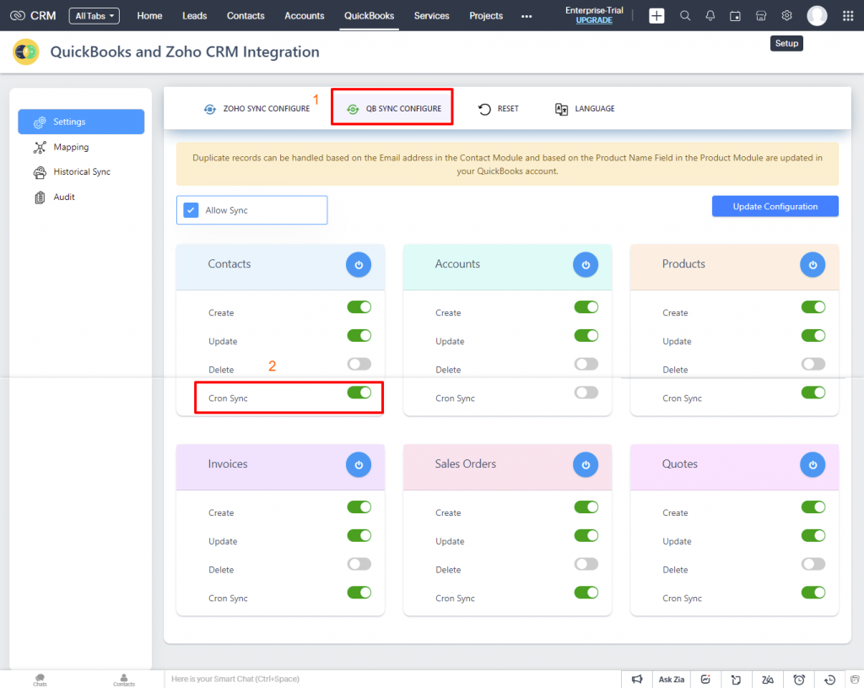The image size is (864, 688).
Task: Toggle Accounts Update switch
Action: 586,335
